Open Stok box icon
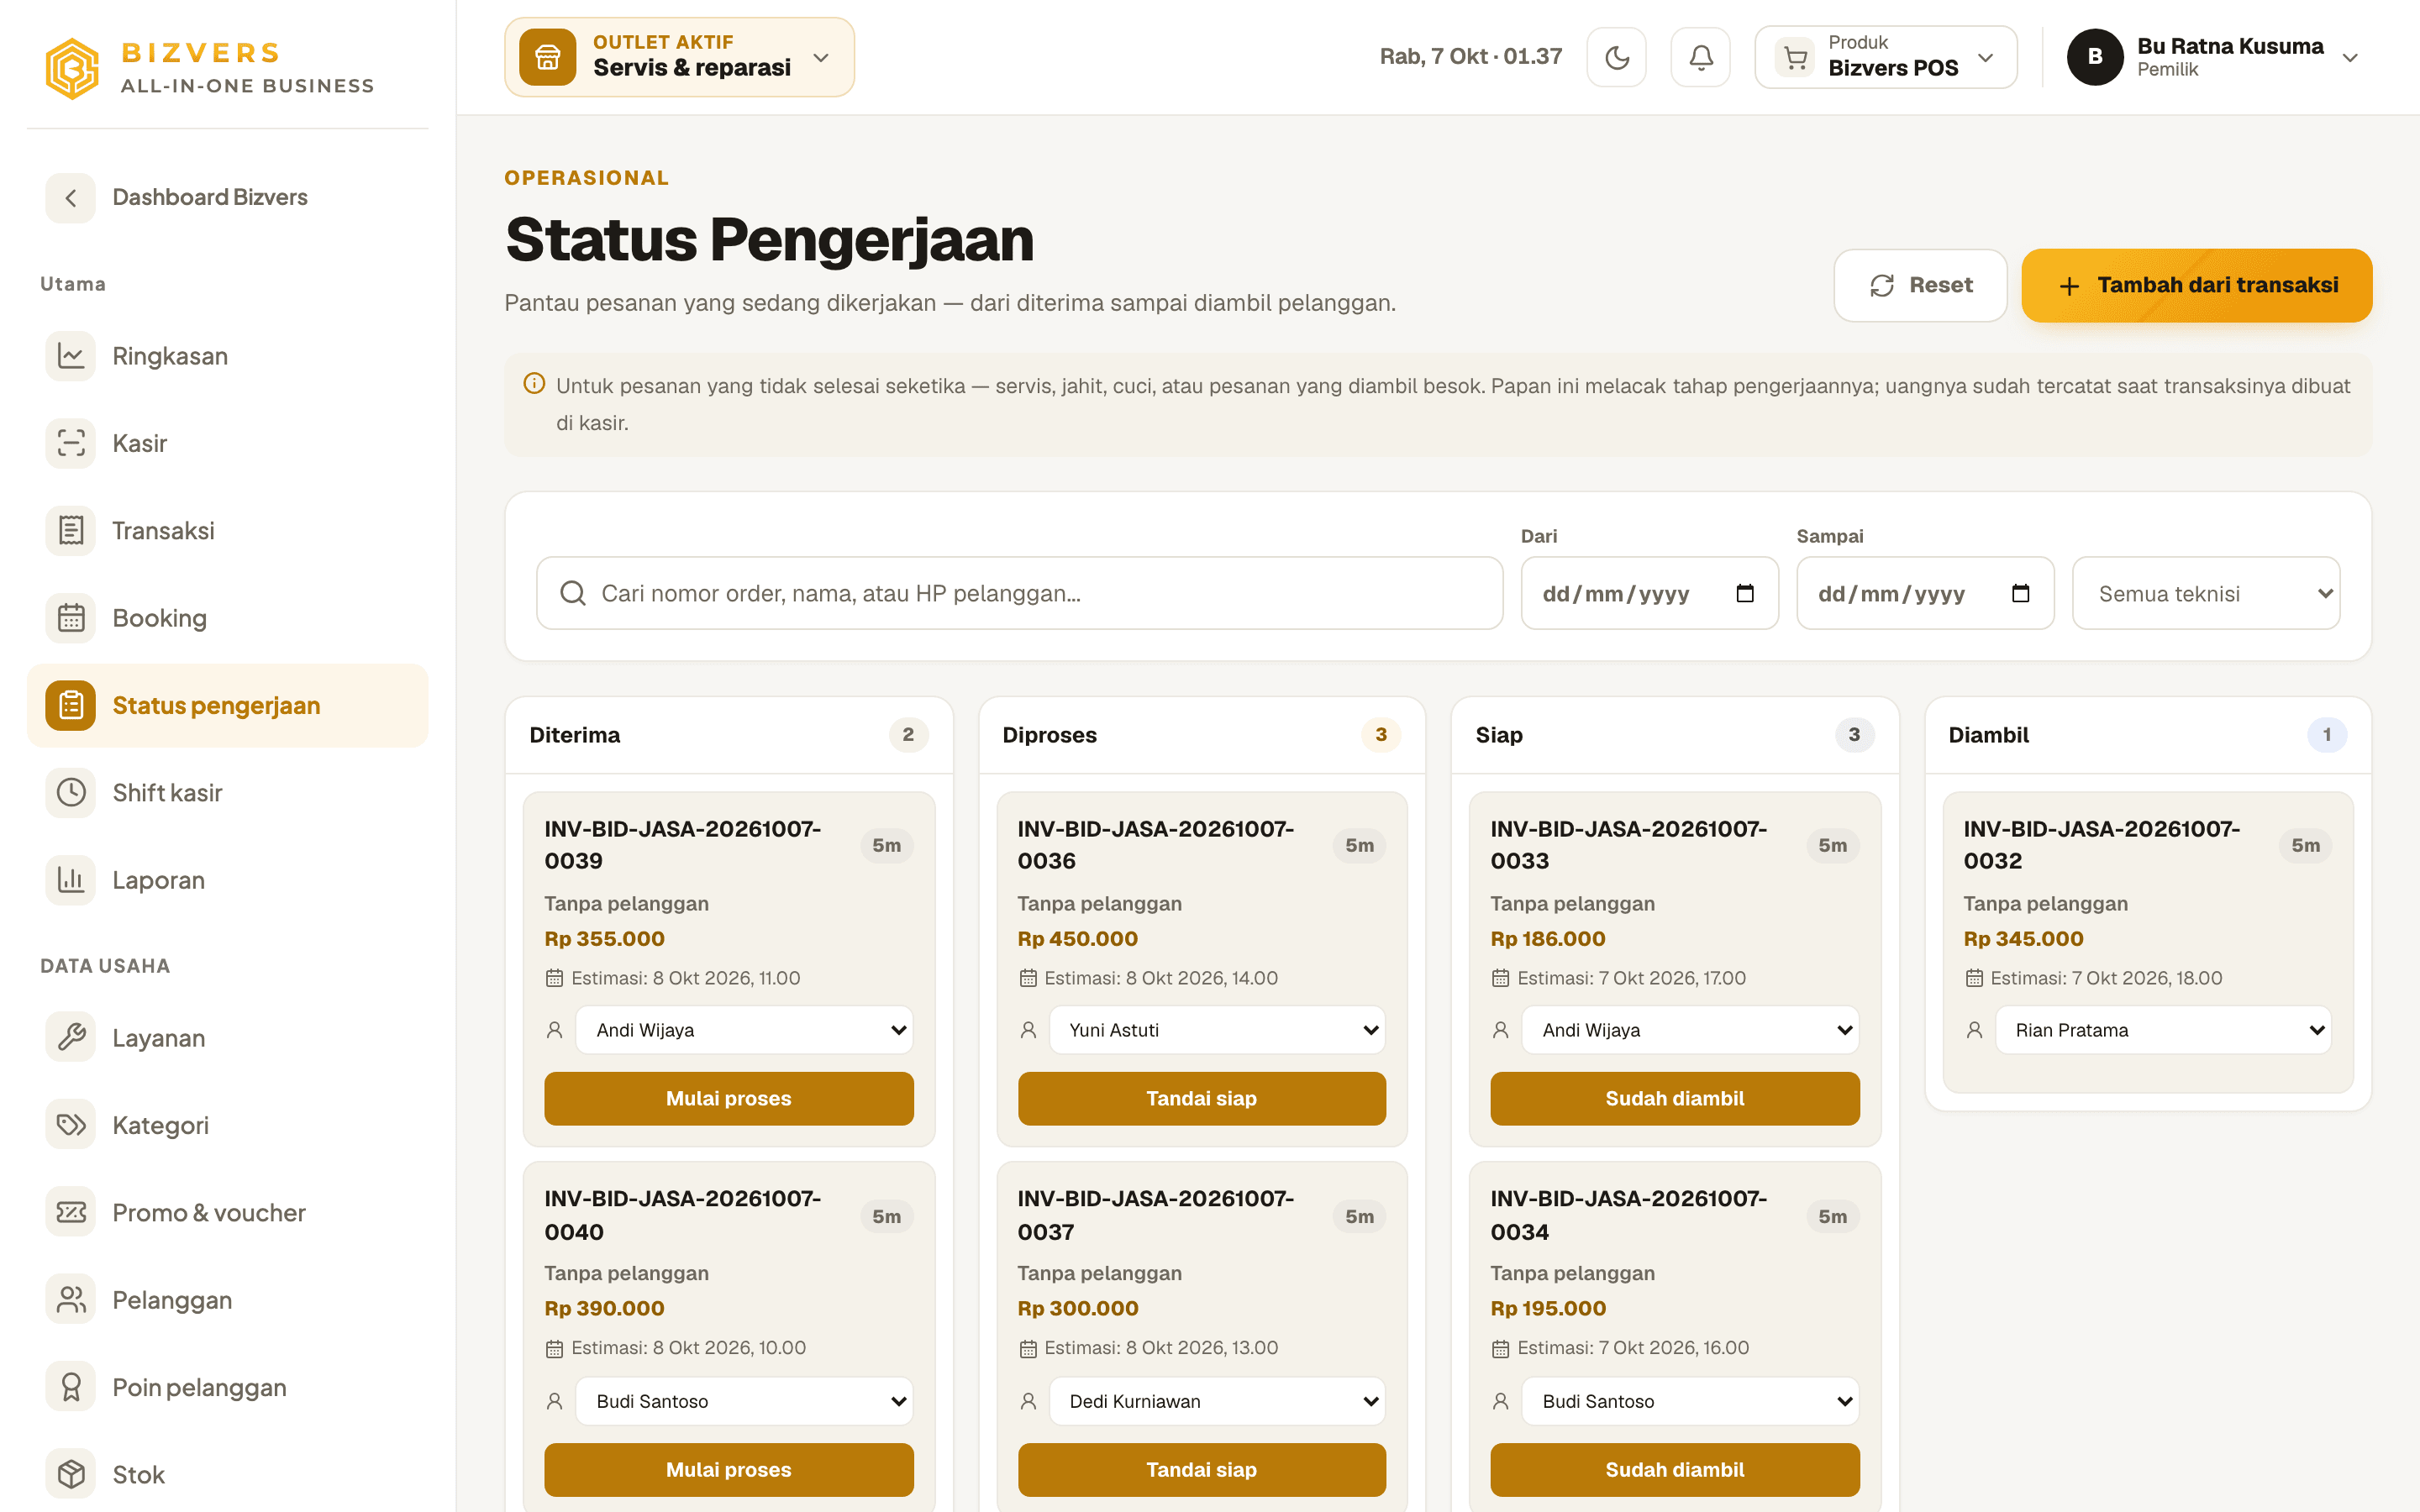 (71, 1474)
